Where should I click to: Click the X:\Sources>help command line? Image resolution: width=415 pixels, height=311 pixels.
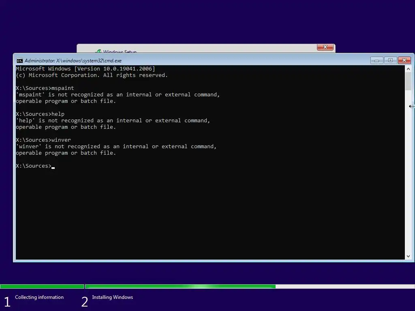(40, 114)
